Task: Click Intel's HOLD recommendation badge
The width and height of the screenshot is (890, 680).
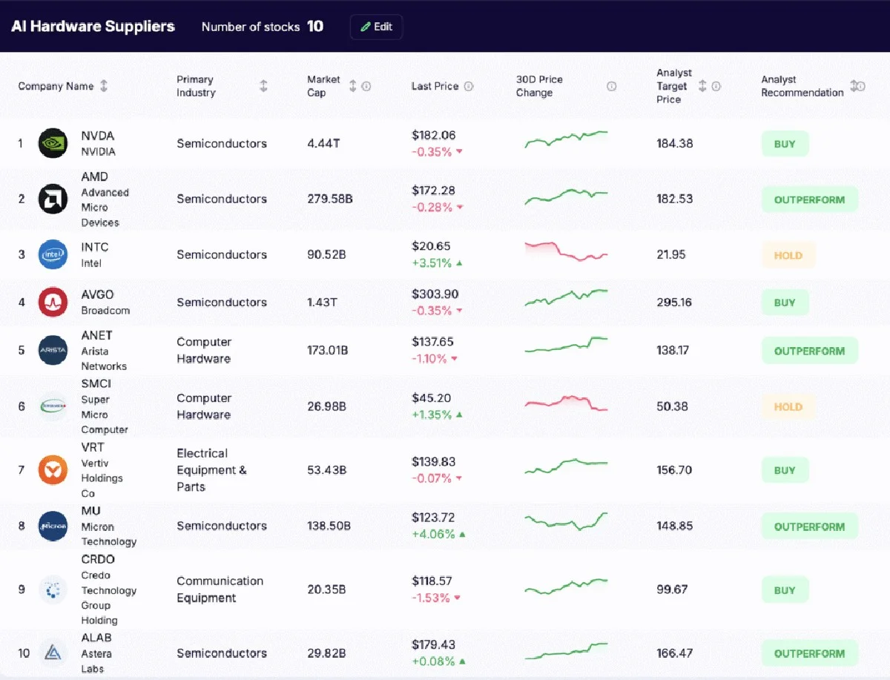Action: click(x=788, y=255)
